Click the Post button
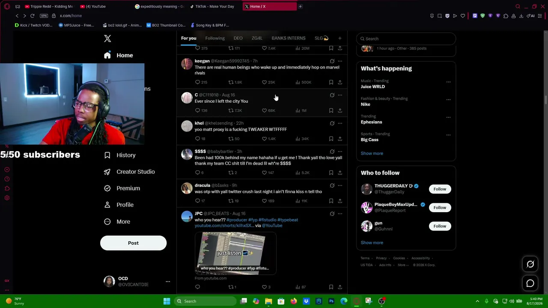 133,243
